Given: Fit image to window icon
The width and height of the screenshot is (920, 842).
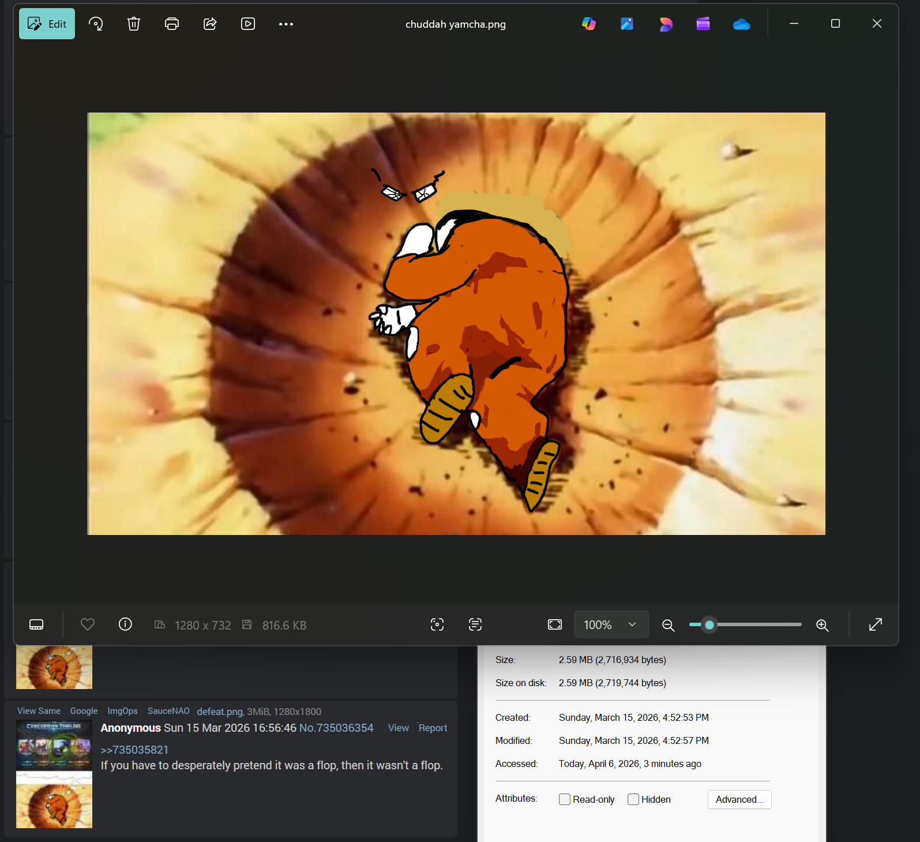Looking at the screenshot, I should point(555,624).
